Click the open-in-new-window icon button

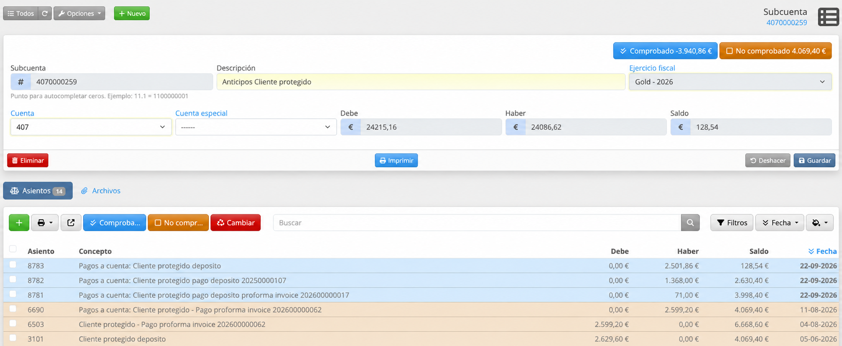tap(71, 222)
